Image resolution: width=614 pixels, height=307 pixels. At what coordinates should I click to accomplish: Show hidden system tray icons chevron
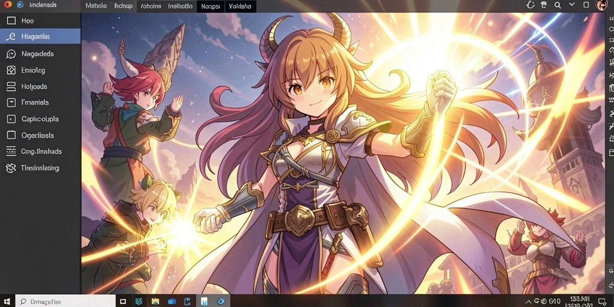click(528, 301)
